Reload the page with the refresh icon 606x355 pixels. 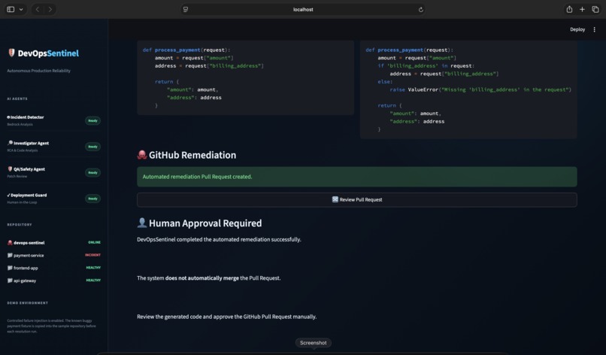point(420,10)
